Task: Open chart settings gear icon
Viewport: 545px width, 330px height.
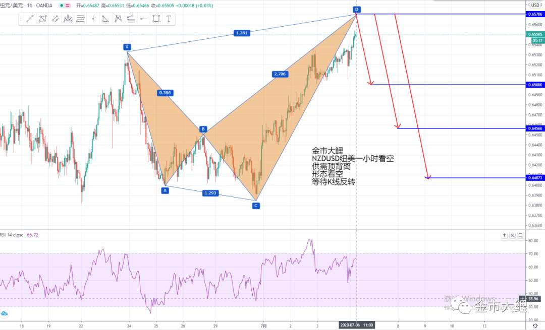Action: click(535, 325)
